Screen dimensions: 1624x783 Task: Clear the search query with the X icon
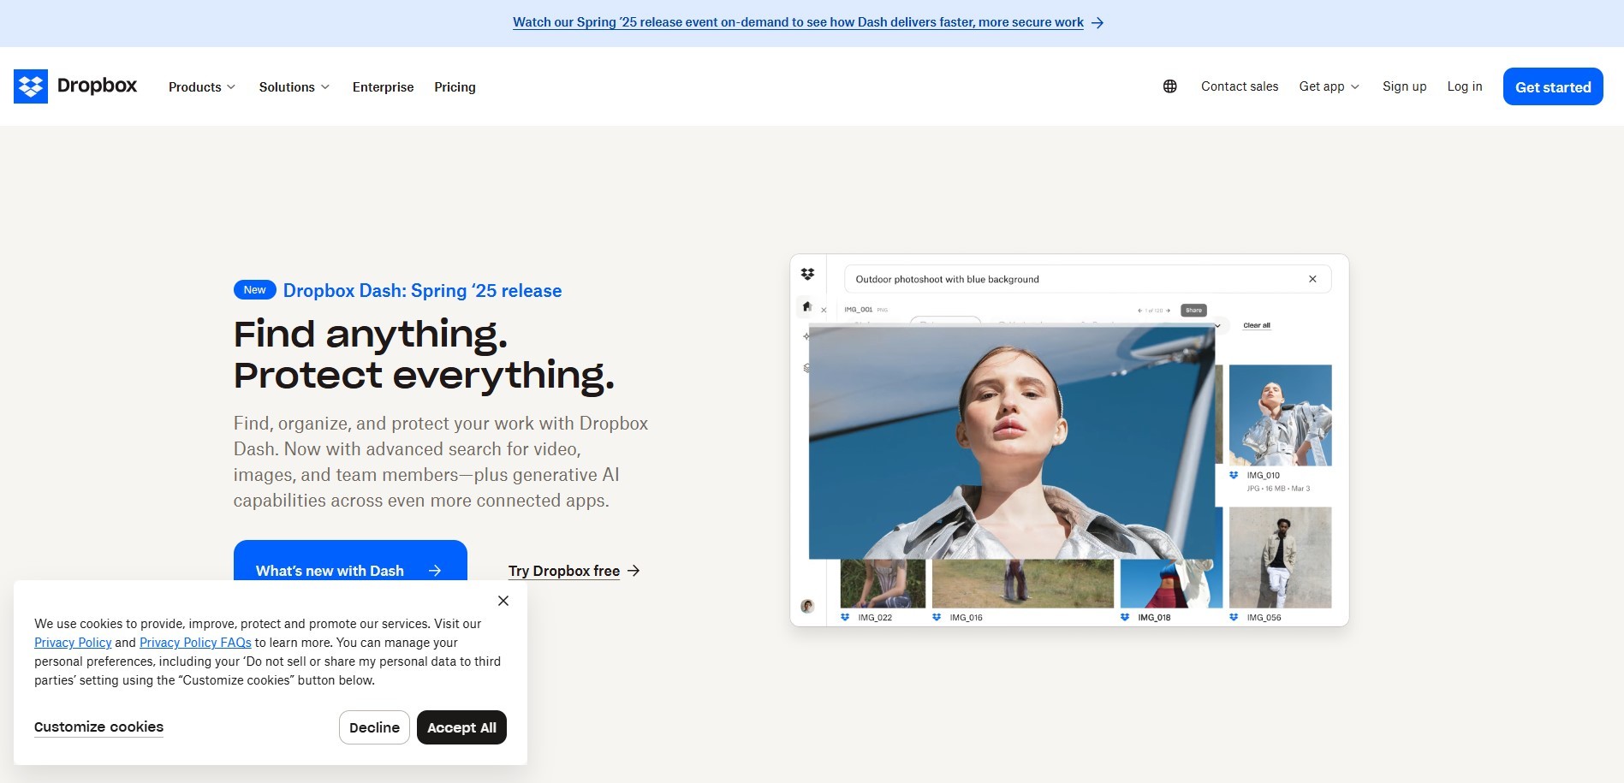pyautogui.click(x=1312, y=279)
